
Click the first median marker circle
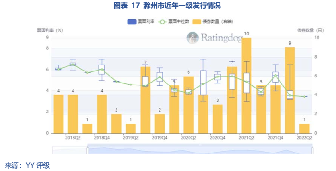click(58, 69)
